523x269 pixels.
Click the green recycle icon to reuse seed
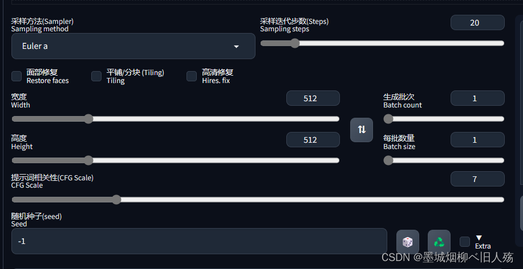click(x=439, y=242)
